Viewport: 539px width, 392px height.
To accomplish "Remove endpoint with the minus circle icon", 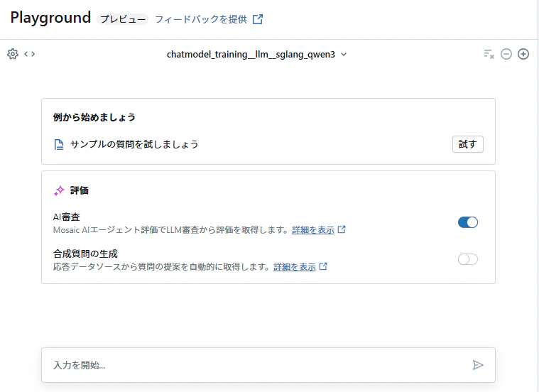I will coord(506,54).
